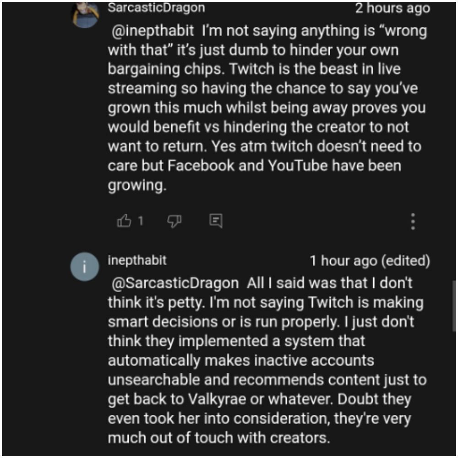
Task: Like SarcasticDragon's comment with thumbs up
Action: (x=124, y=221)
